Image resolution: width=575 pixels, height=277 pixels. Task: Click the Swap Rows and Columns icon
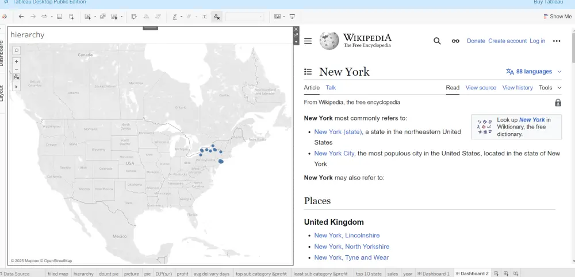pyautogui.click(x=134, y=17)
